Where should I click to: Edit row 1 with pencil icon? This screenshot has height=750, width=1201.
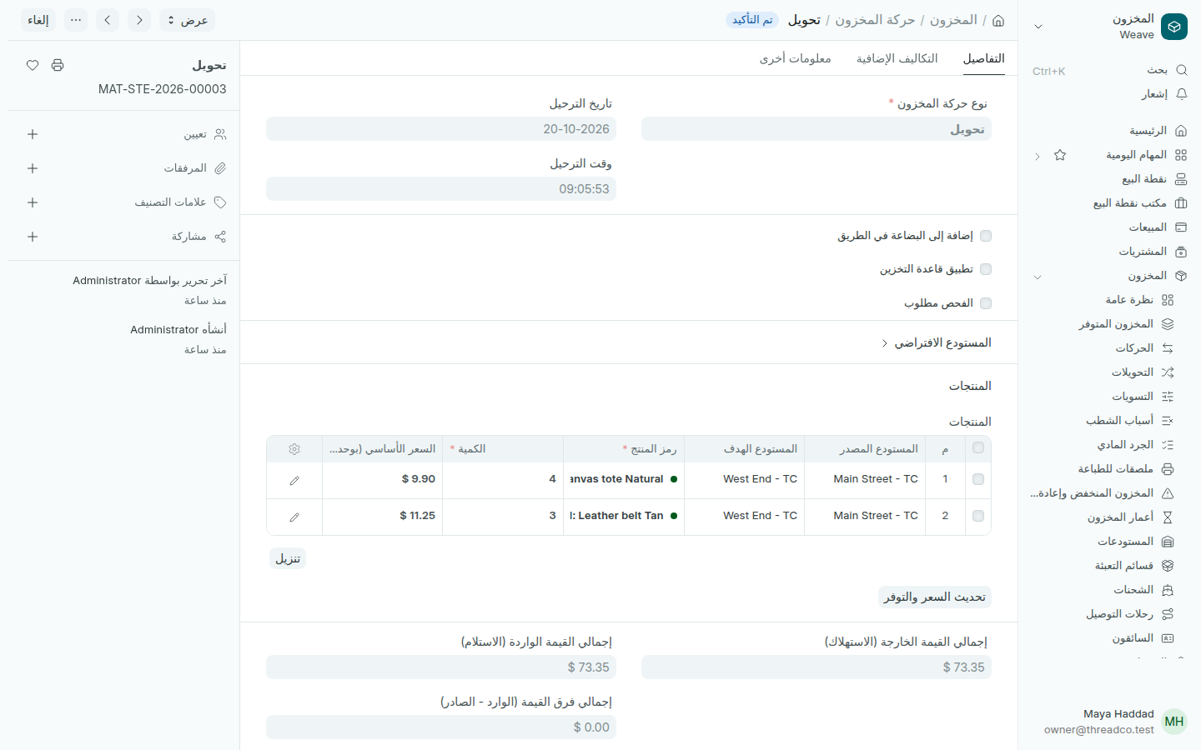click(294, 480)
